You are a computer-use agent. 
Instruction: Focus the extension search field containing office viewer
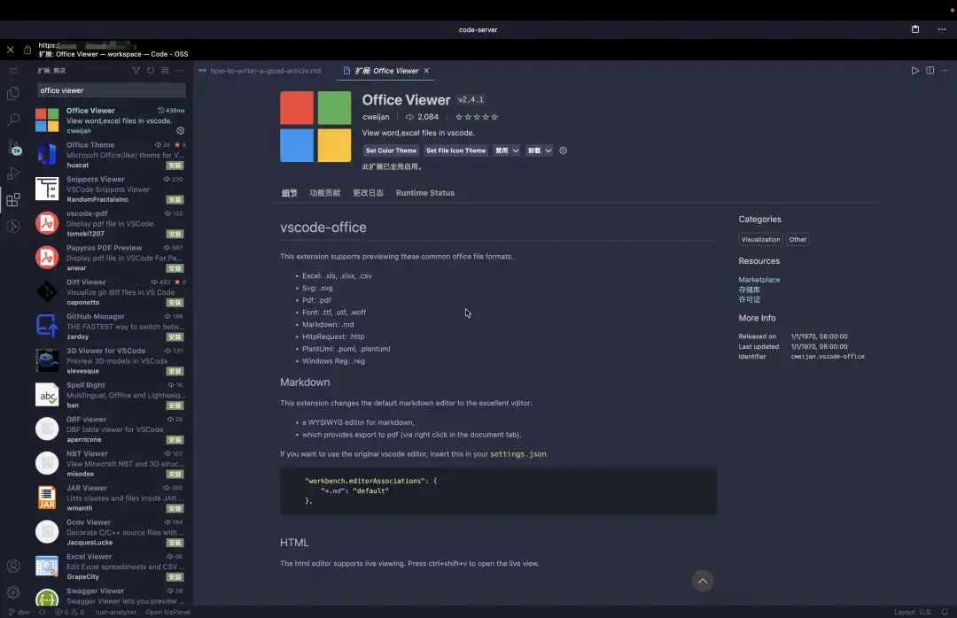pyautogui.click(x=111, y=90)
